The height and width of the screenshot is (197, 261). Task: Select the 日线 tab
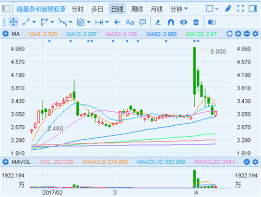[117, 9]
